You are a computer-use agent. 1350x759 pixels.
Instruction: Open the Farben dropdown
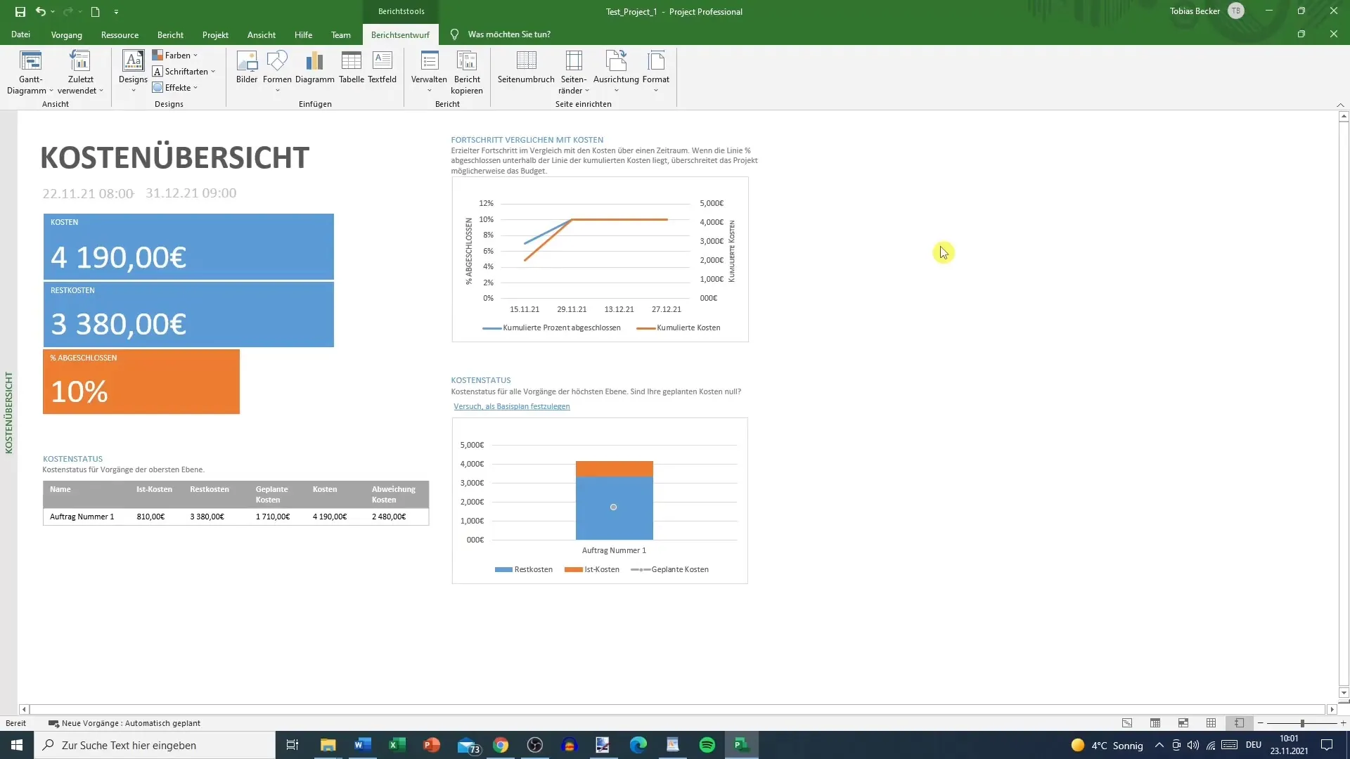[x=175, y=55]
